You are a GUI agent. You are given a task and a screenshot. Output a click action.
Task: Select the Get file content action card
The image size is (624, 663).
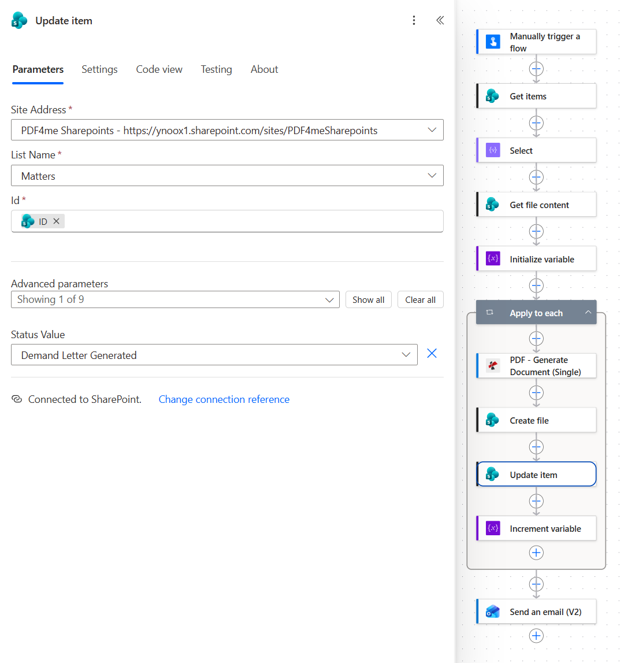(x=536, y=205)
